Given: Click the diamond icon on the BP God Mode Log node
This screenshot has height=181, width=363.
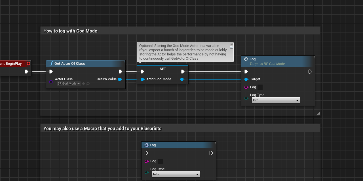Looking at the screenshot, I should coord(246,59).
